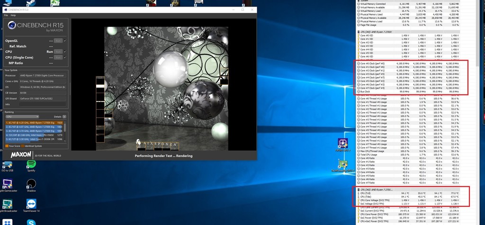Open the Broadcaster desktop shortcut
This screenshot has width=485, height=225.
pyautogui.click(x=9, y=205)
